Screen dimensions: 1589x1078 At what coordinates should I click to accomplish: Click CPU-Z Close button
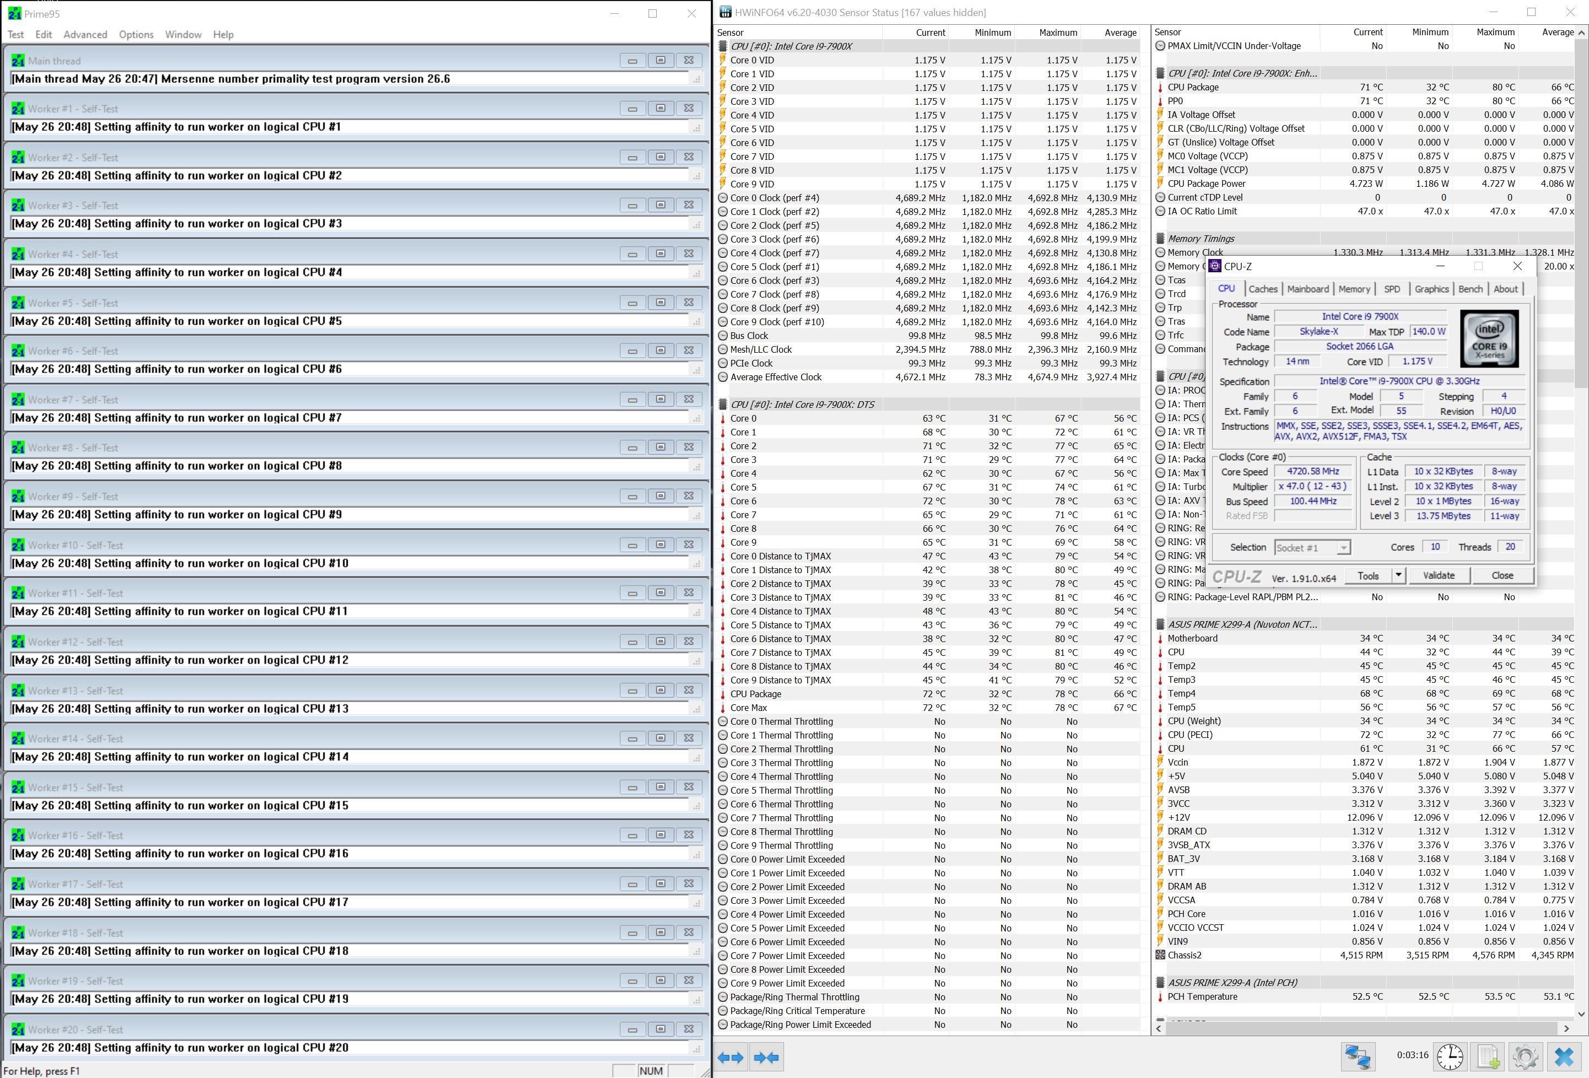coord(1502,575)
